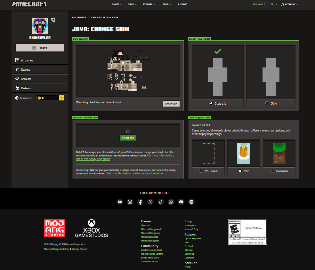The height and width of the screenshot is (270, 315).
Task: Click the Common cape thumbnail image
Action: click(x=279, y=153)
